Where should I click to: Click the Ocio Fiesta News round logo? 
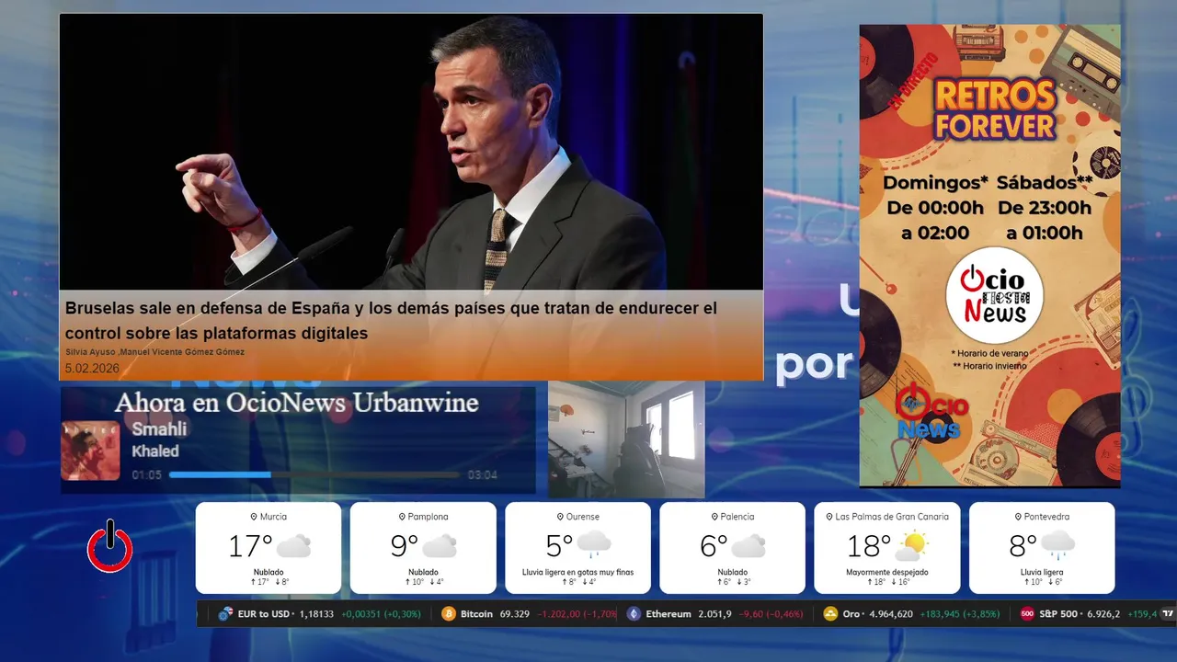(994, 295)
